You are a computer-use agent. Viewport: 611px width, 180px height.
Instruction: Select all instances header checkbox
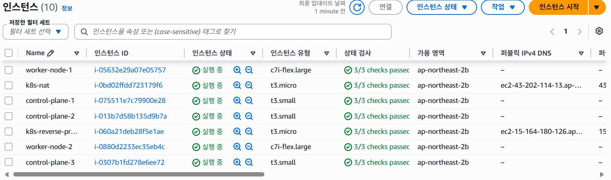point(9,53)
